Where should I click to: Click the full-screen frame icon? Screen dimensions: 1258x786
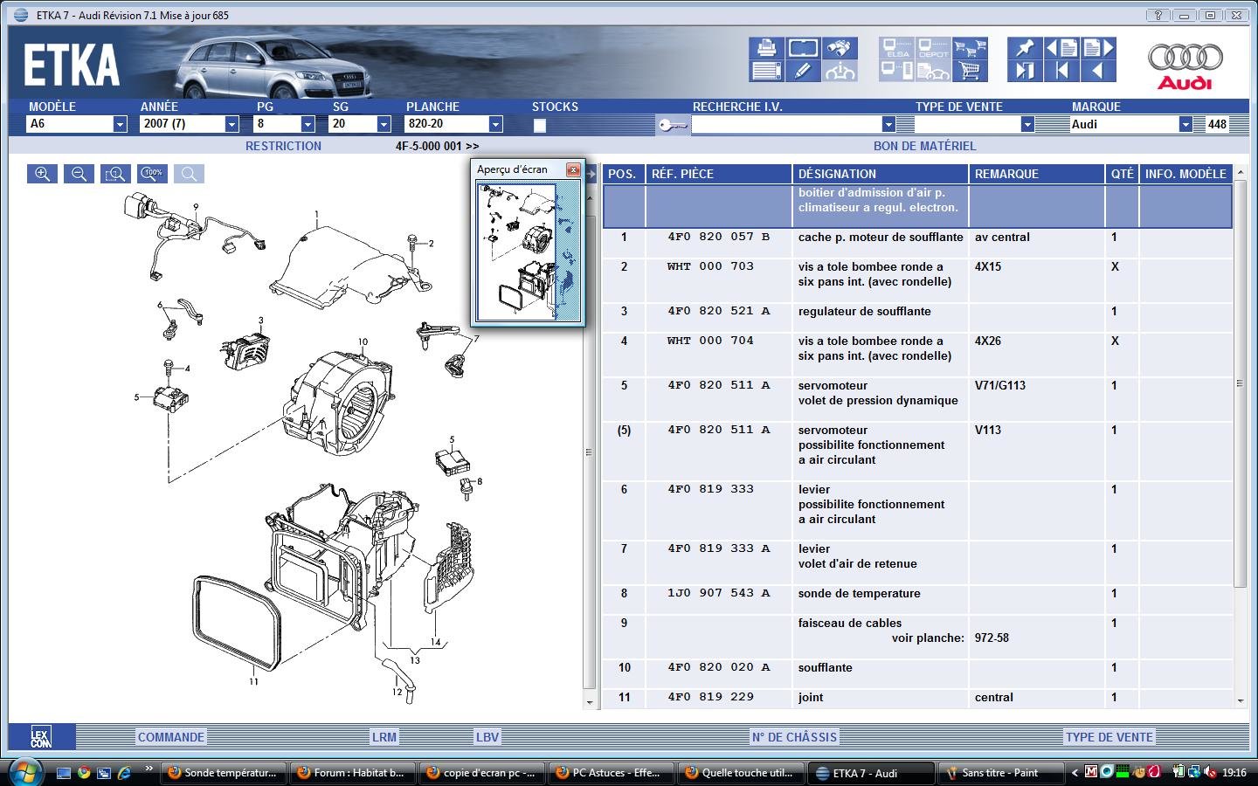click(x=803, y=47)
